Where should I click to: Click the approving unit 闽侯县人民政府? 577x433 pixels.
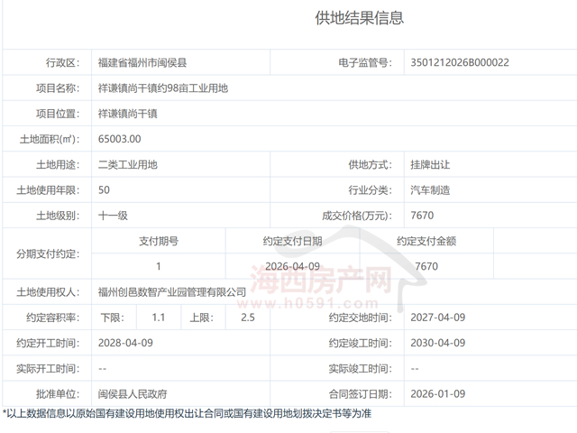coord(133,394)
